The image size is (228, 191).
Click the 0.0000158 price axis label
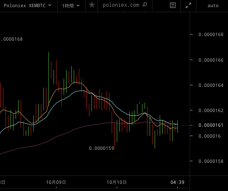click(211, 161)
